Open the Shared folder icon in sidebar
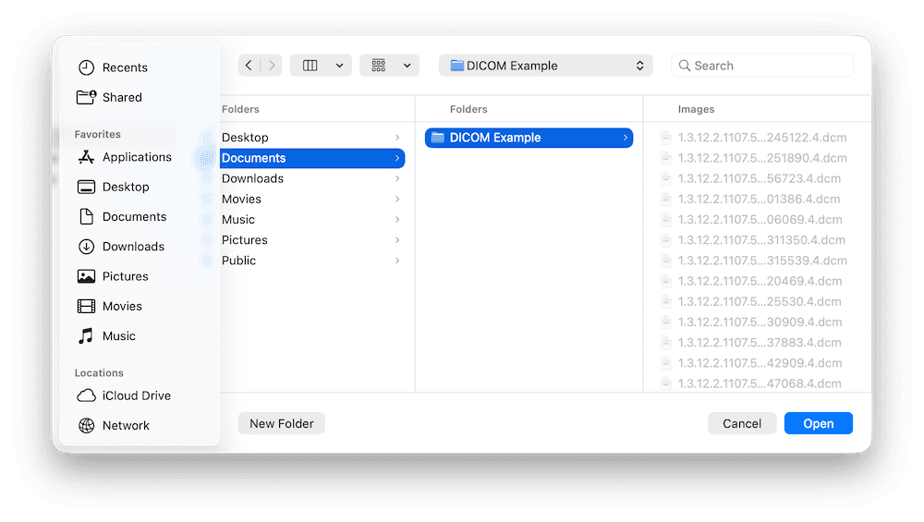924x522 pixels. coord(86,97)
